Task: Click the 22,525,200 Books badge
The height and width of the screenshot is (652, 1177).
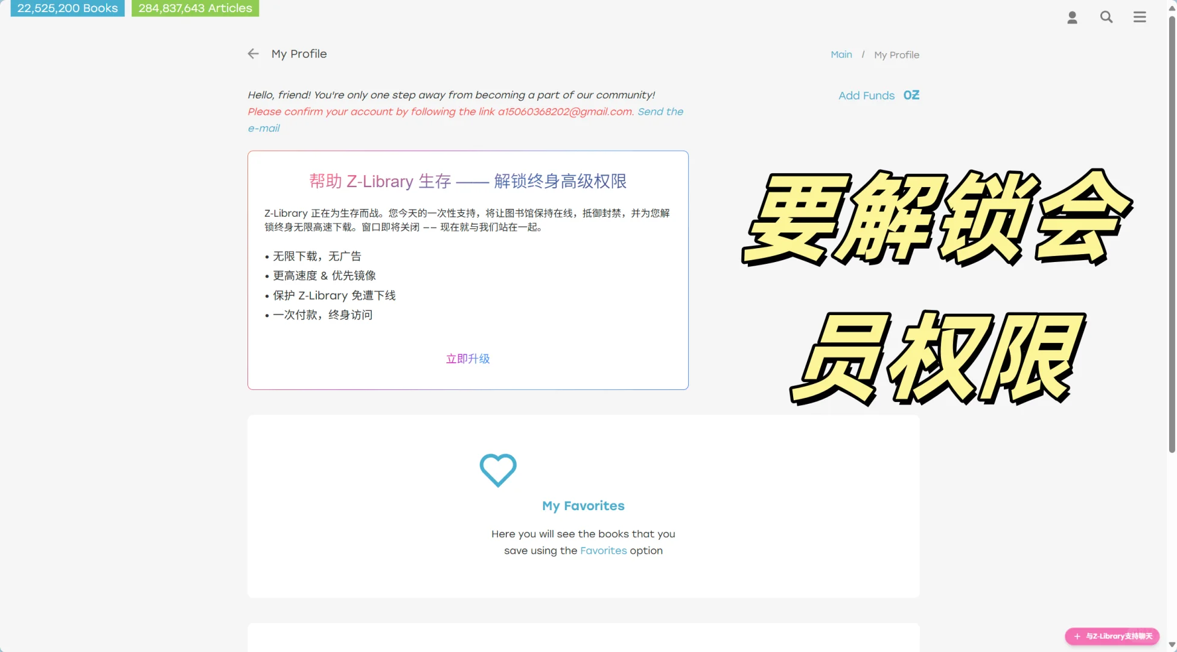Action: click(68, 8)
